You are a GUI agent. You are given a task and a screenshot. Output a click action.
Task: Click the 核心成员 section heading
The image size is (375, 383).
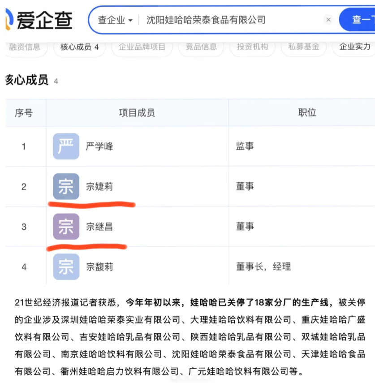pyautogui.click(x=27, y=80)
